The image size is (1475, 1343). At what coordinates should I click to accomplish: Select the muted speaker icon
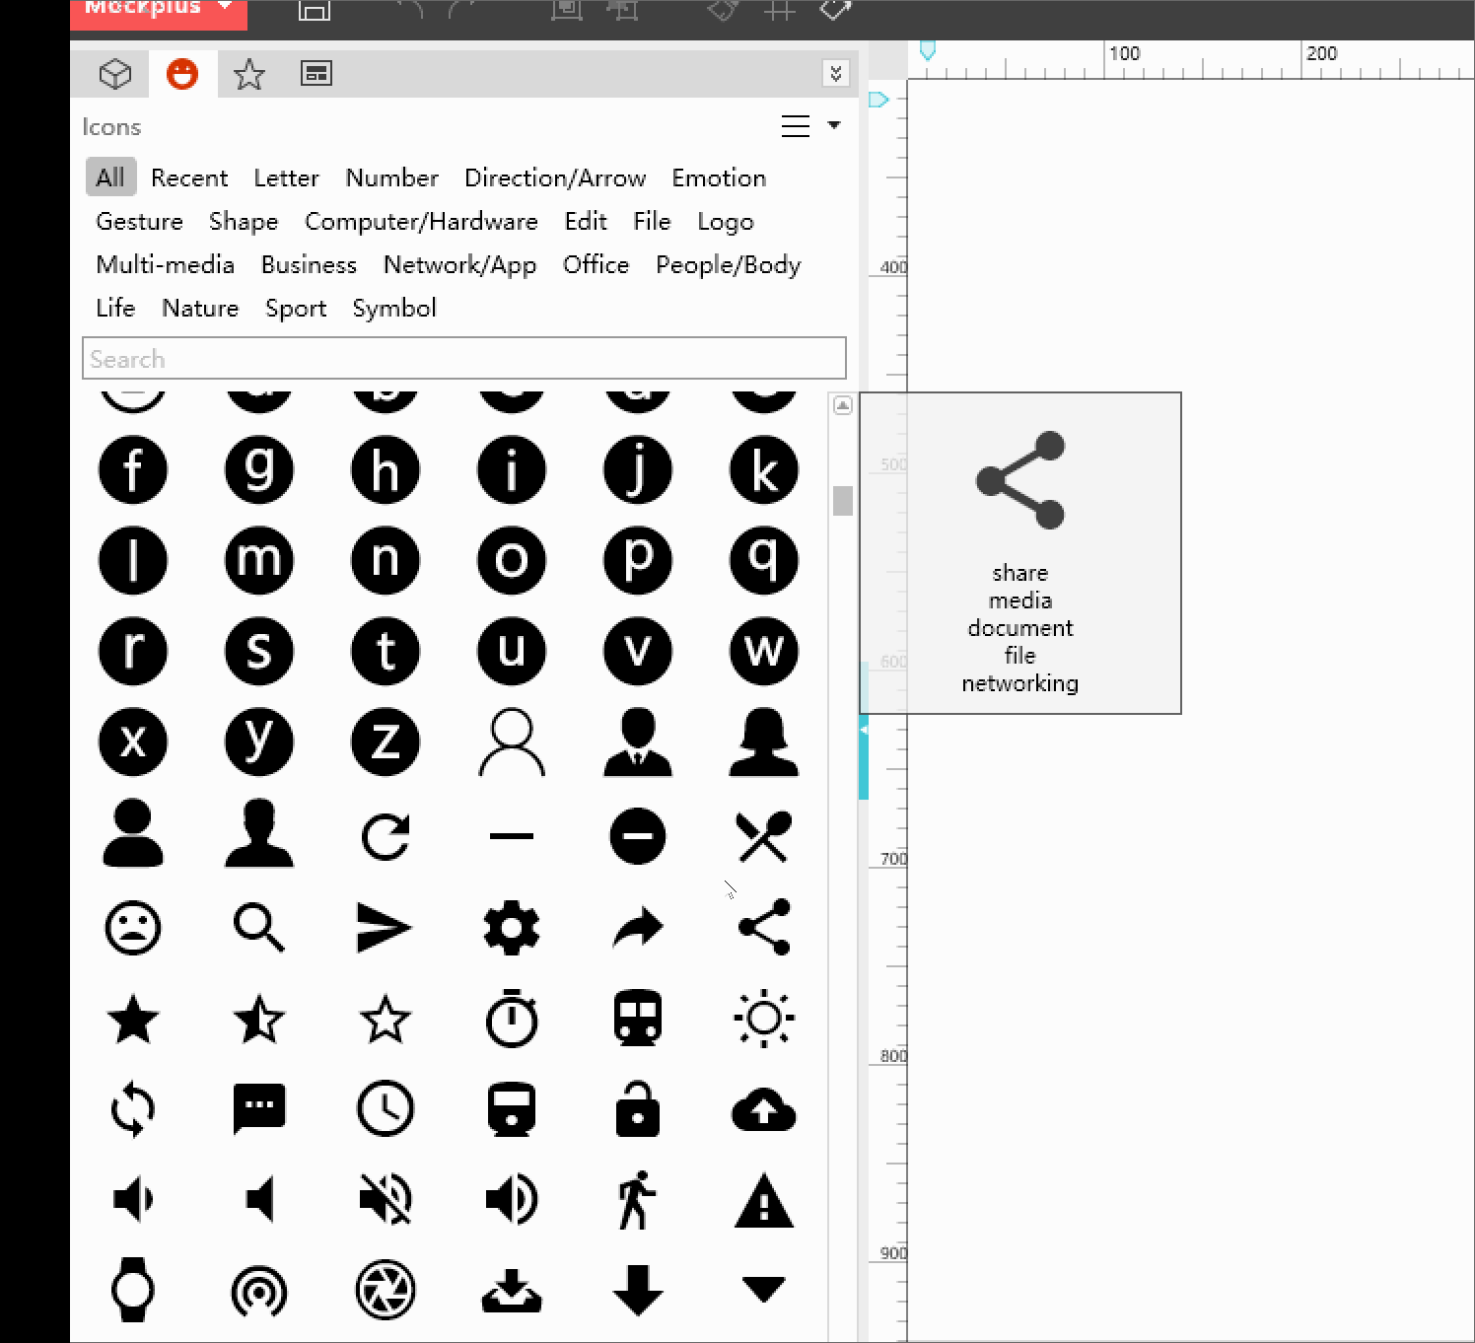click(x=385, y=1198)
